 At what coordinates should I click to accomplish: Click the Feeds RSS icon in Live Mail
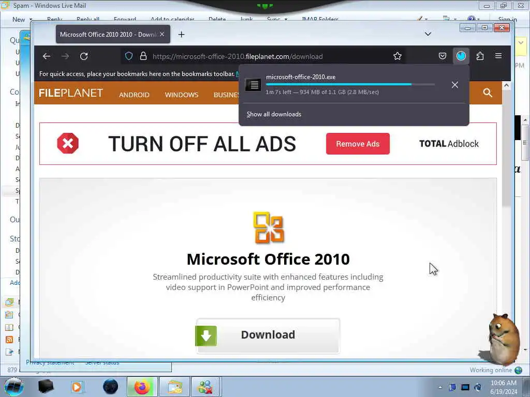[x=9, y=340]
